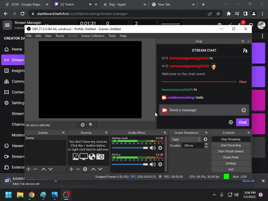This screenshot has height=201, width=268.
Task: Click Stop Streaming button
Action: pos(231,139)
